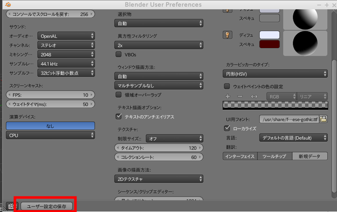Screen dimensions: 337x212
Task: Open the ステレオ channel dropdown
Action: coord(66,45)
